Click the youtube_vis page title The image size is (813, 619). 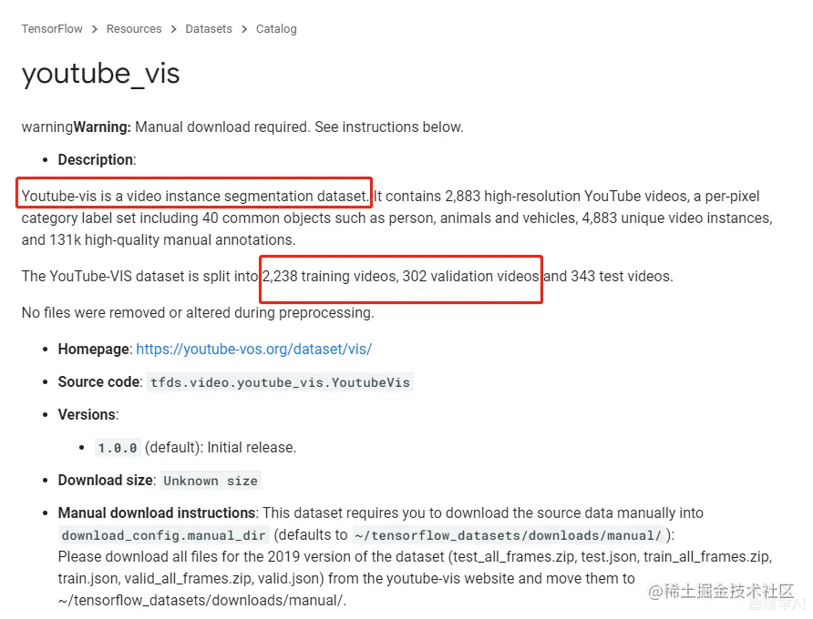point(100,74)
